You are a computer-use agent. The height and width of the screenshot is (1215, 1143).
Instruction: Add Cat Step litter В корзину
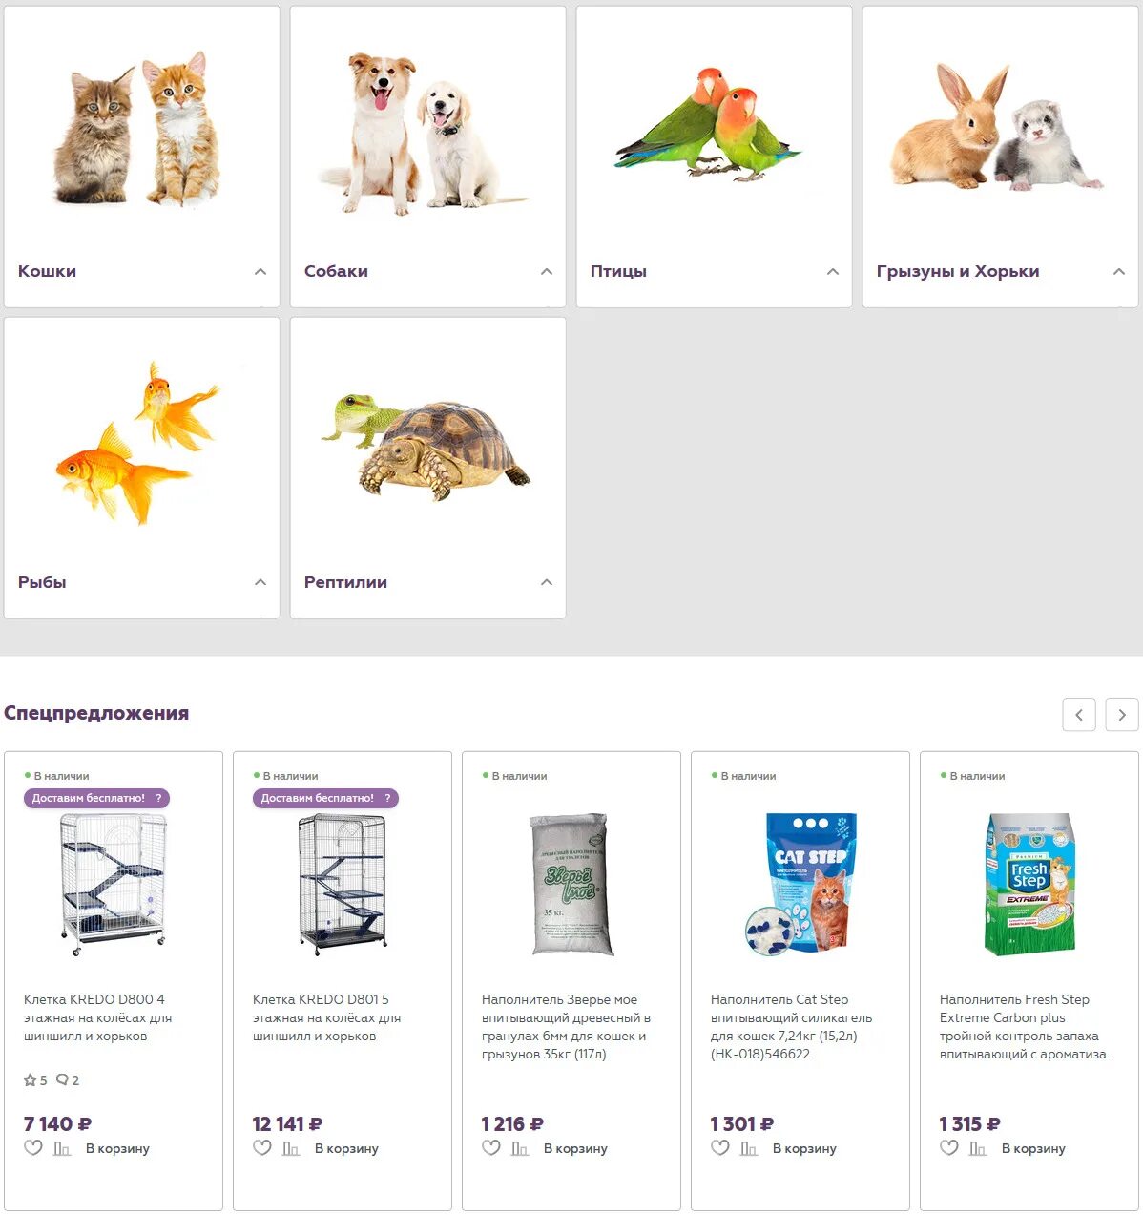click(x=804, y=1148)
